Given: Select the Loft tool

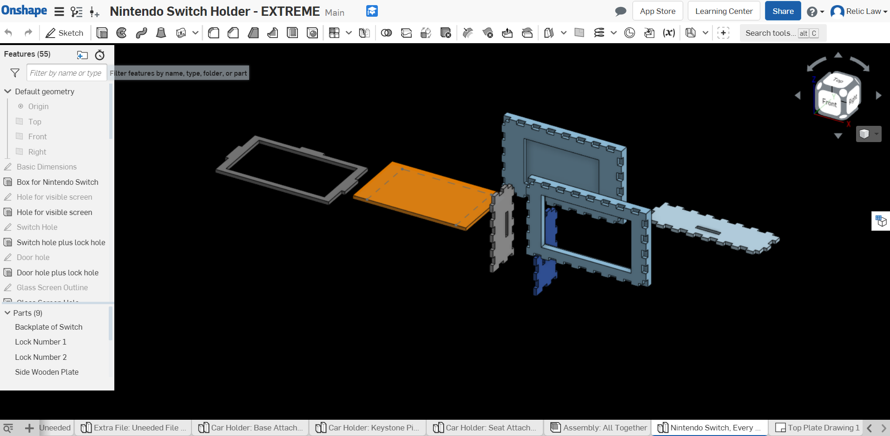Looking at the screenshot, I should click(161, 33).
